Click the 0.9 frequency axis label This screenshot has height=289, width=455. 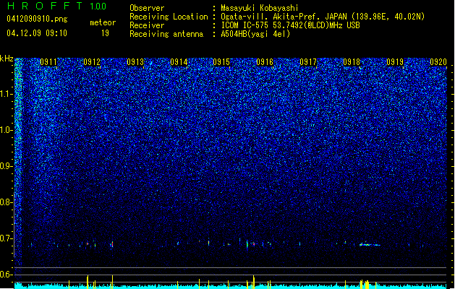pyautogui.click(x=7, y=166)
